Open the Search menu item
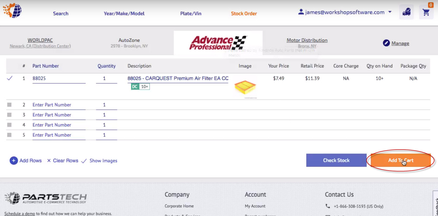The image size is (438, 216). (61, 13)
